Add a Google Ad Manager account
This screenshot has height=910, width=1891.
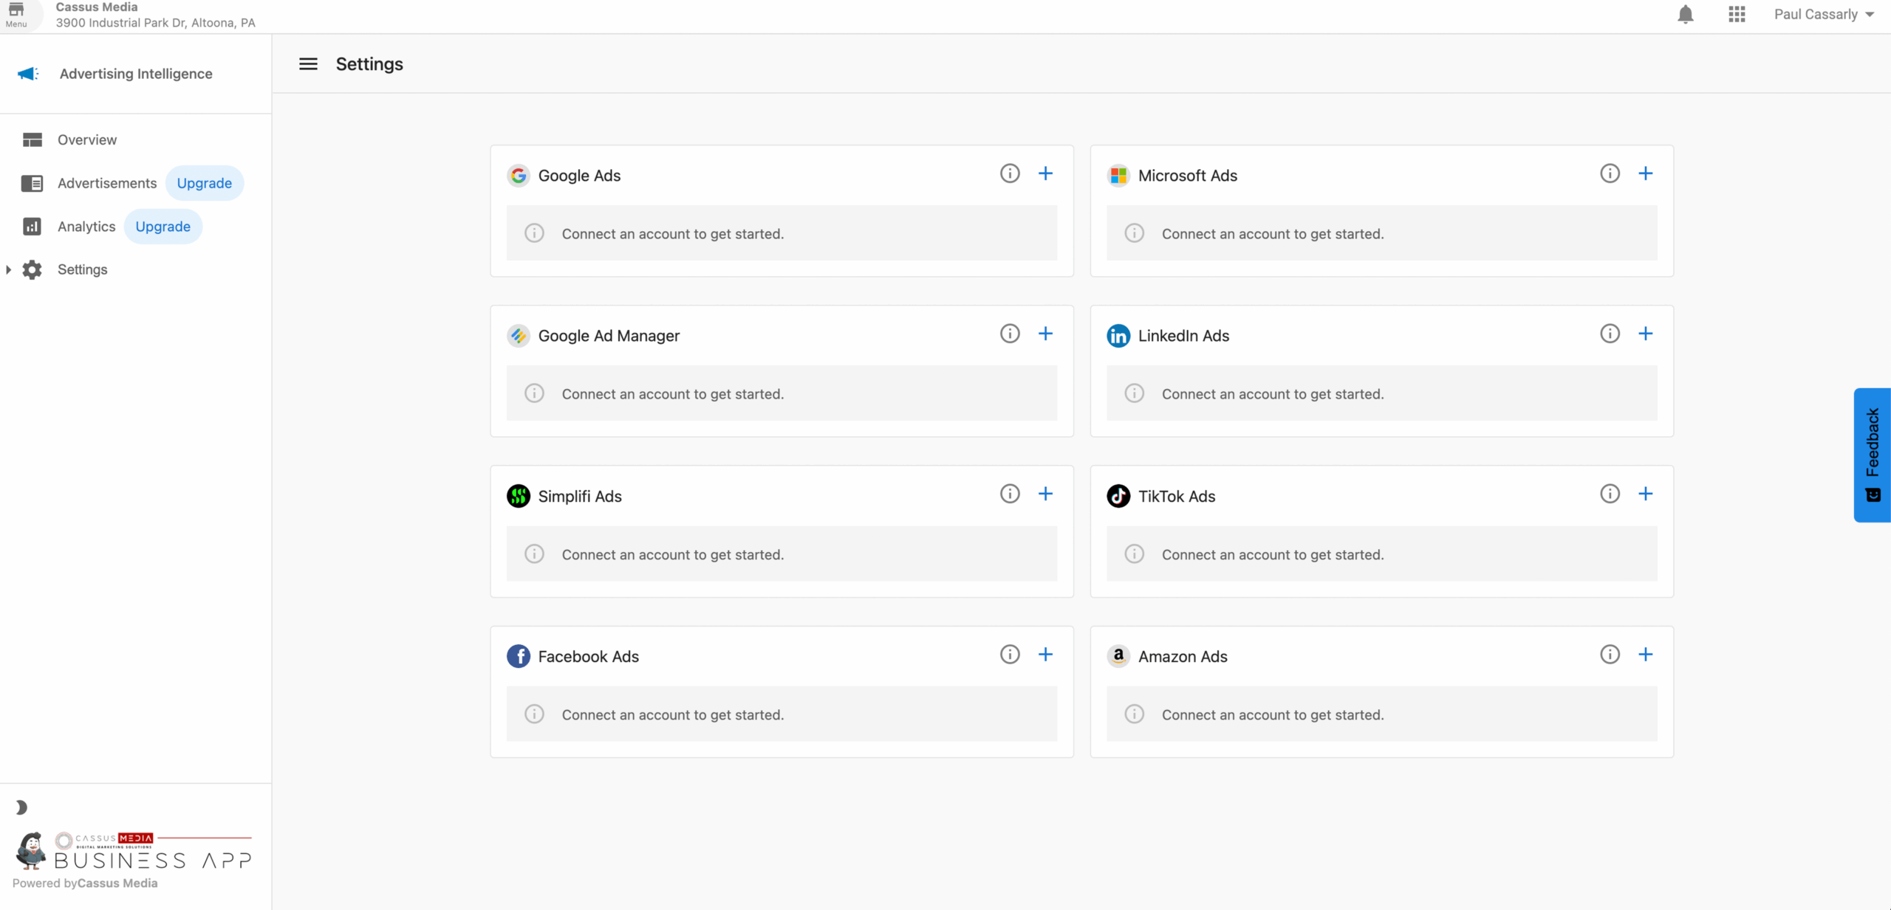click(1045, 334)
